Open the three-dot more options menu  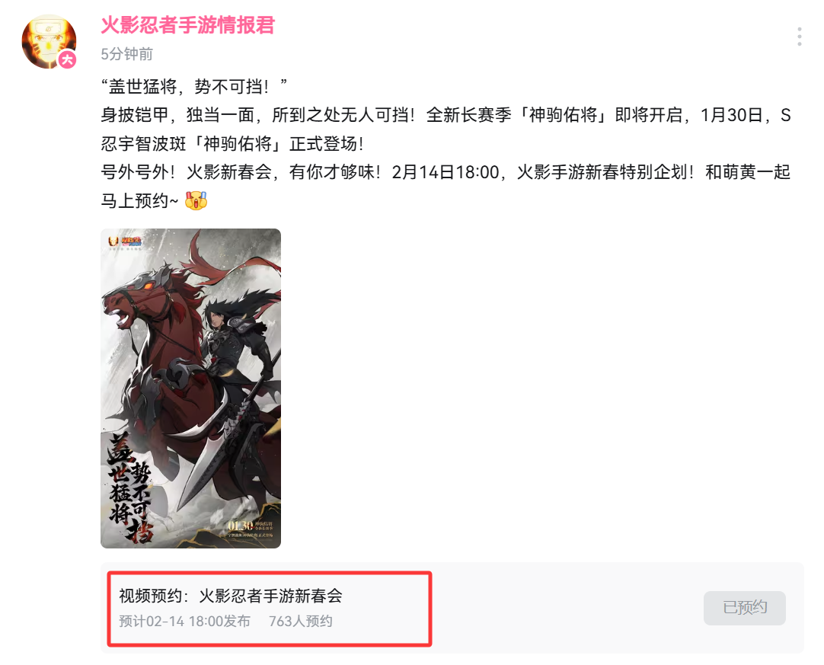click(800, 37)
